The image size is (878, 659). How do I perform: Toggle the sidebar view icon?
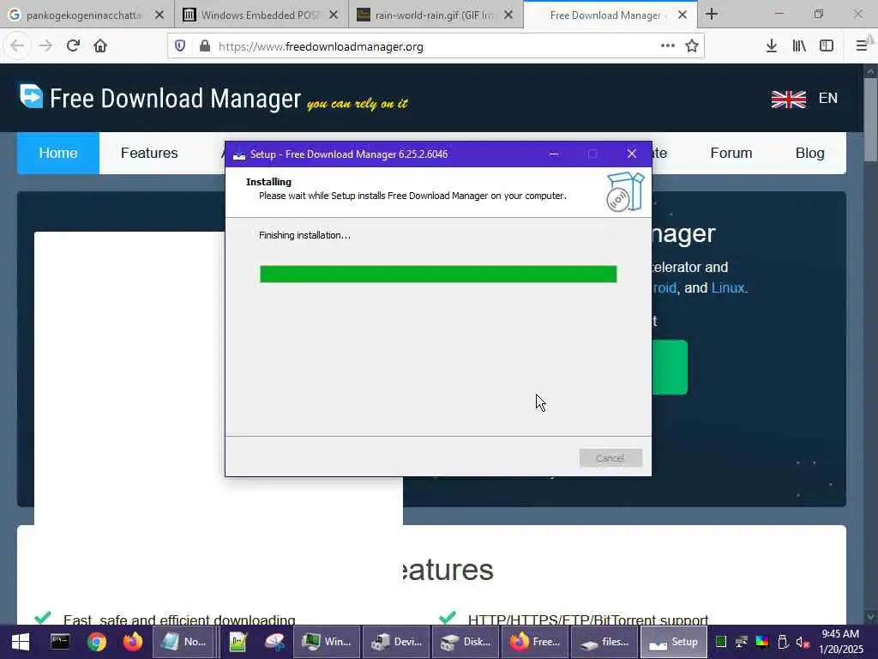(827, 46)
